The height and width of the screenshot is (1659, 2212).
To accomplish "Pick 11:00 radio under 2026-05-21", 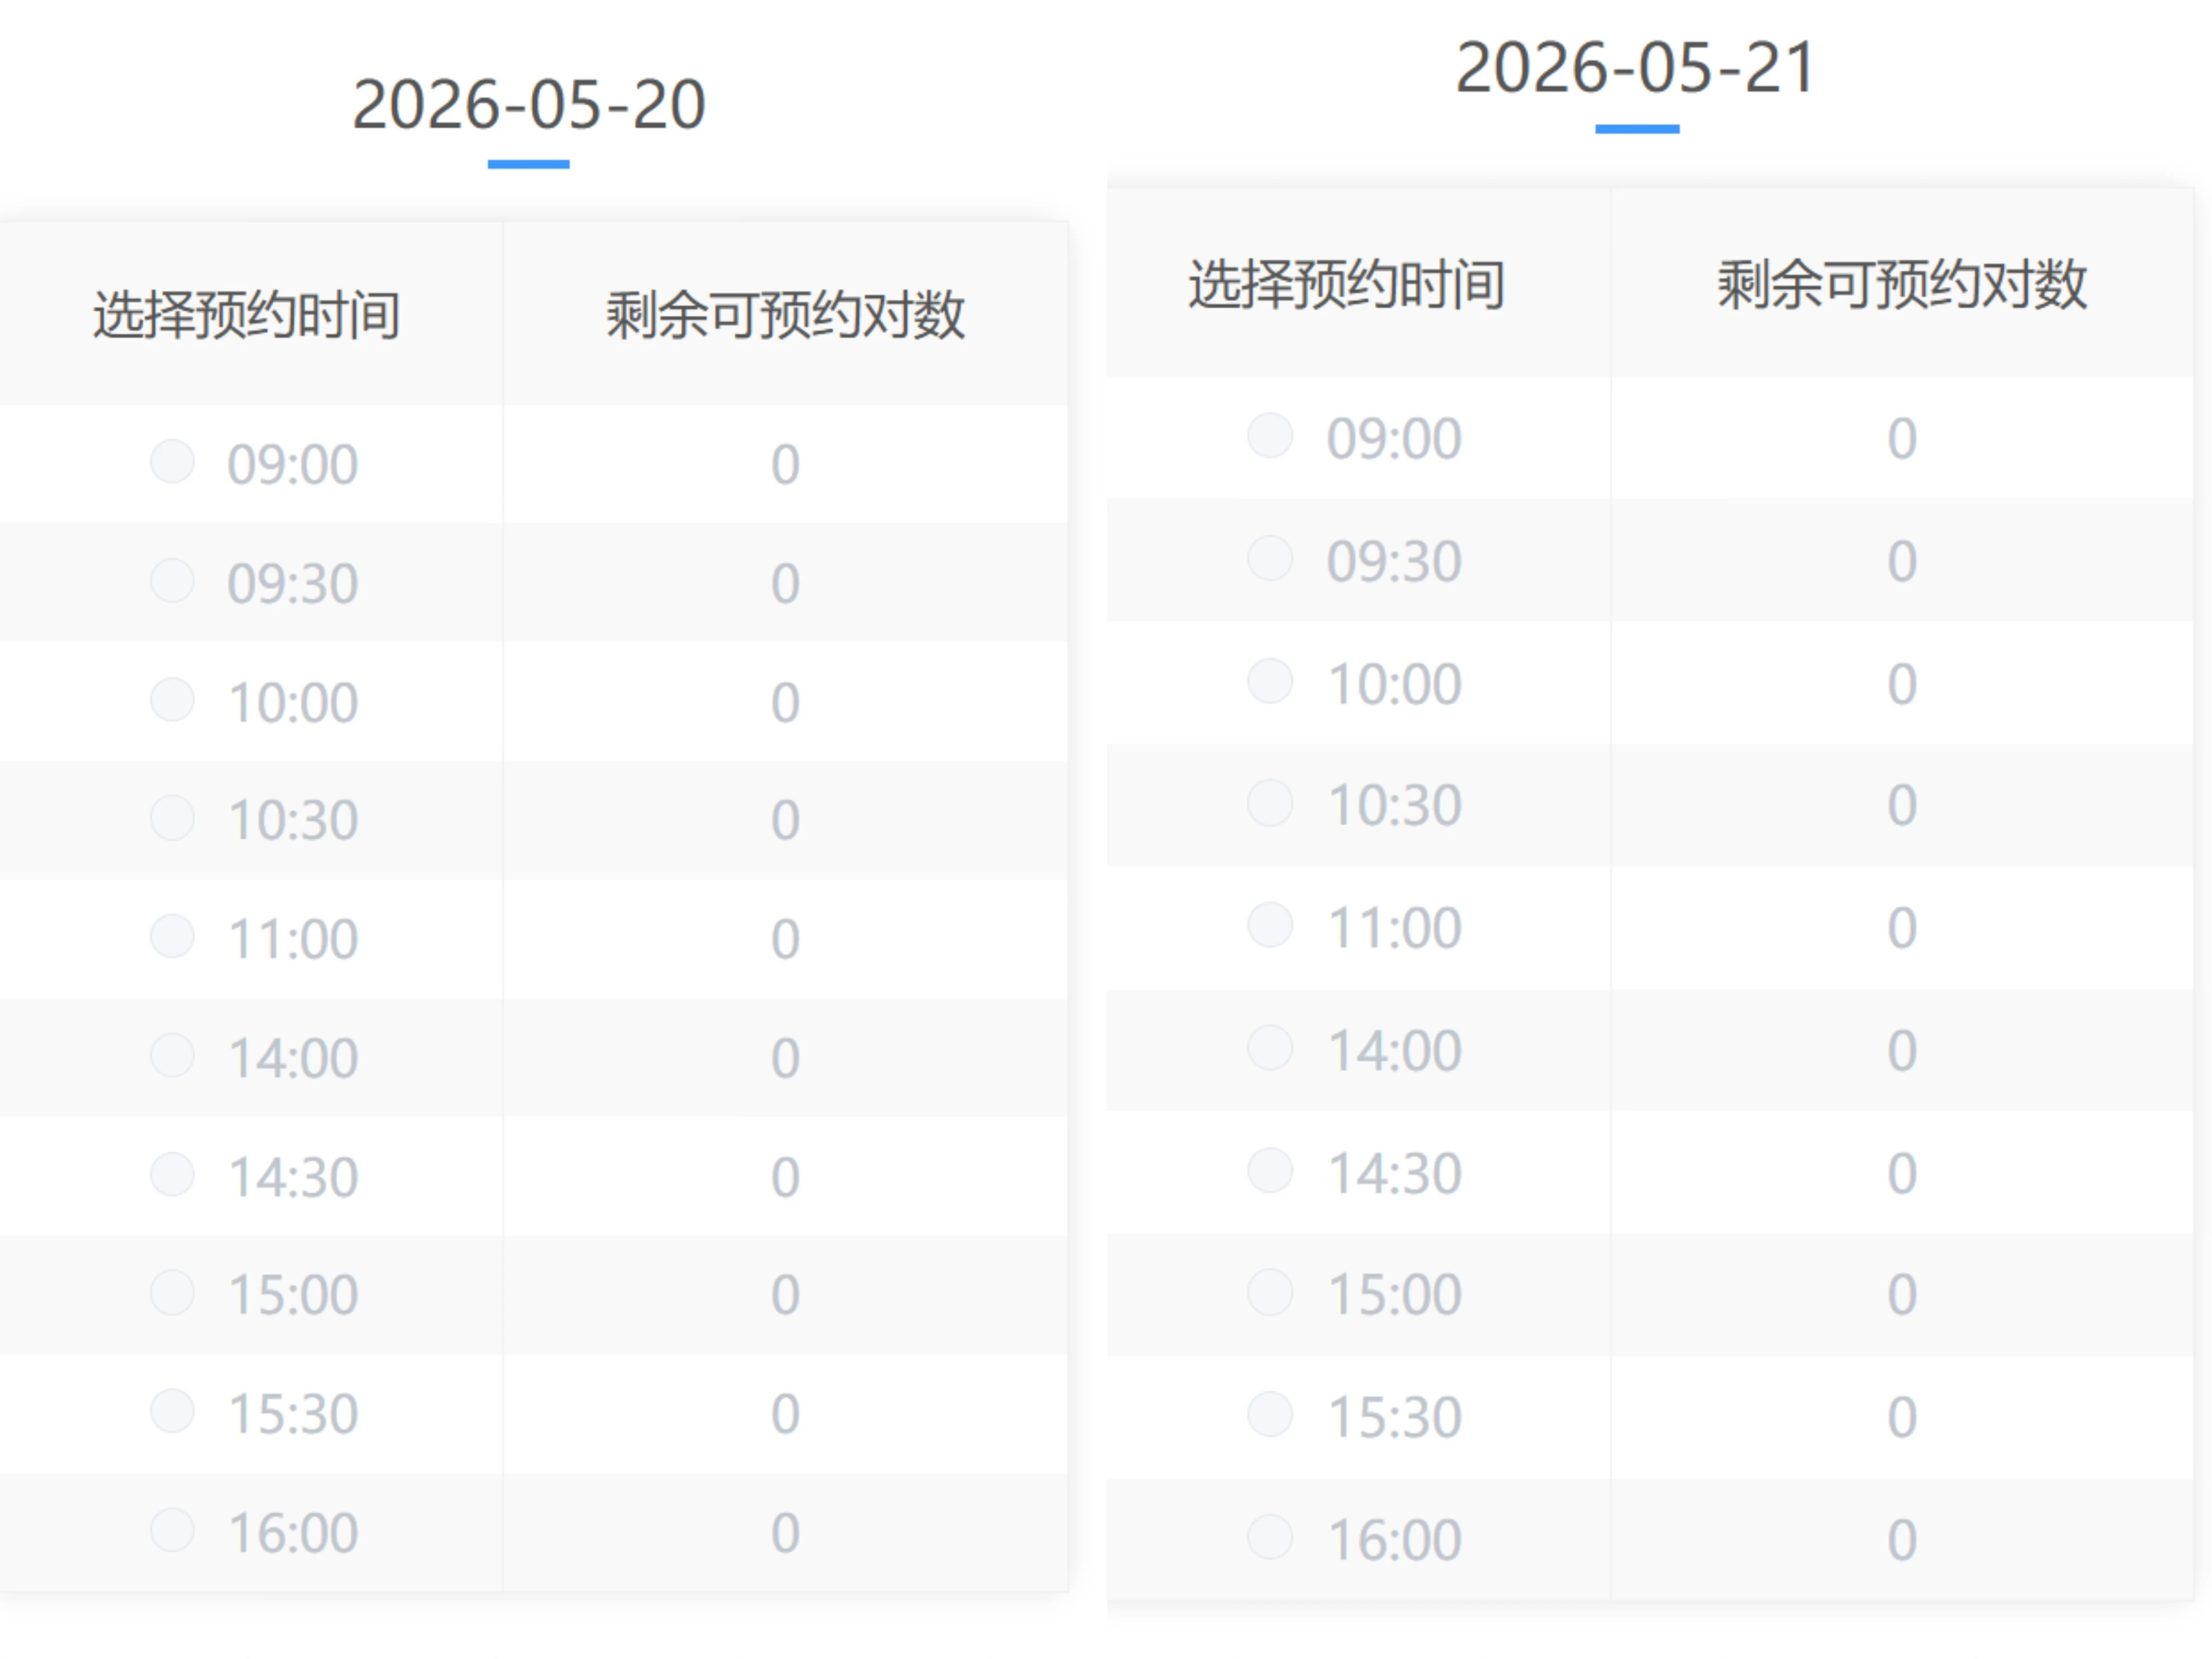I will click(1270, 926).
